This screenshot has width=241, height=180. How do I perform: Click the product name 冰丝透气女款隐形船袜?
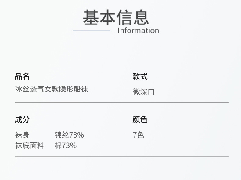[52, 89]
